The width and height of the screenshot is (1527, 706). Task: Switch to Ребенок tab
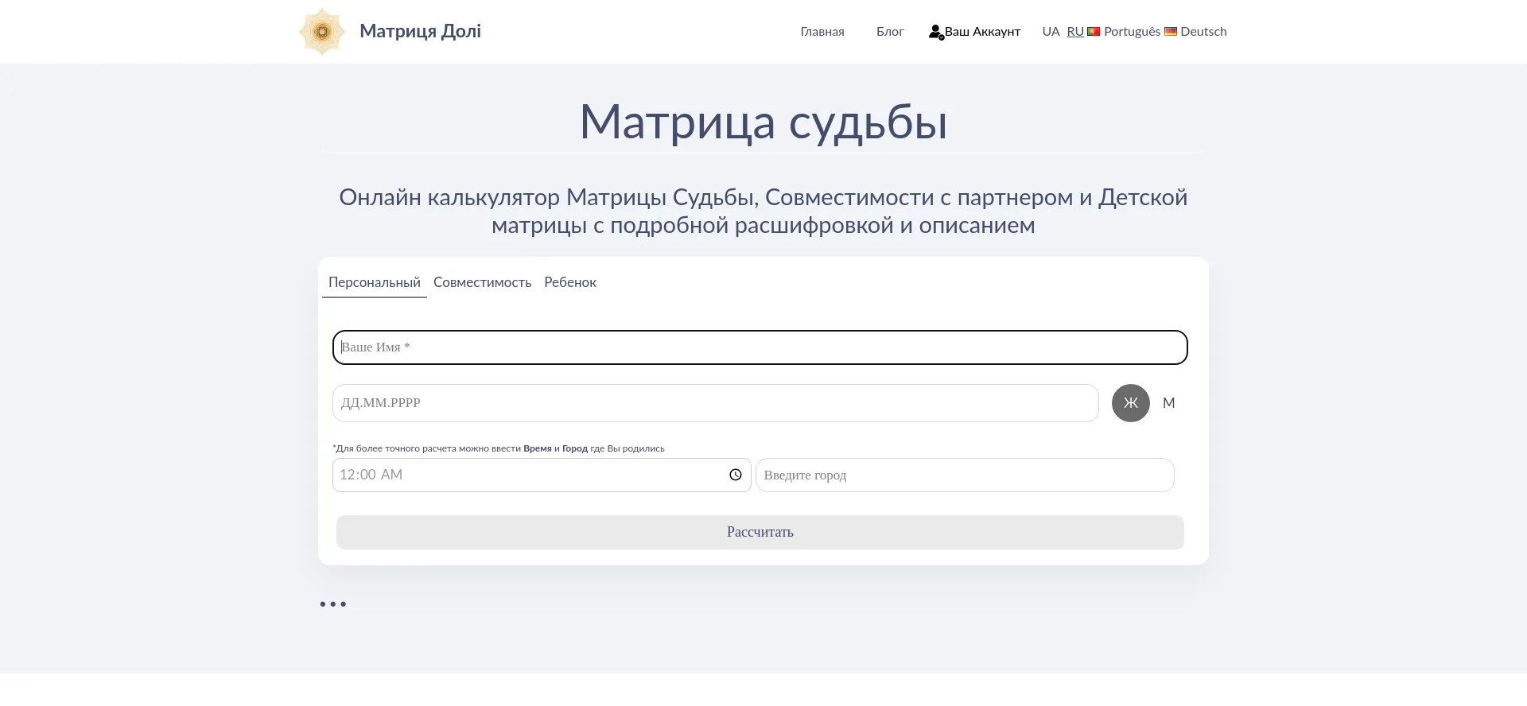click(x=570, y=282)
